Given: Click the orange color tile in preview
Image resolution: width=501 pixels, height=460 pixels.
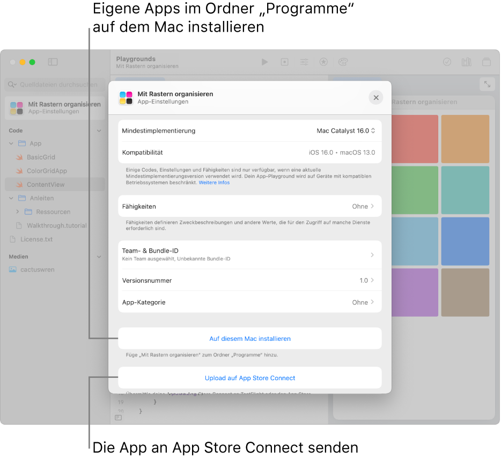Looking at the screenshot, I should [x=465, y=139].
